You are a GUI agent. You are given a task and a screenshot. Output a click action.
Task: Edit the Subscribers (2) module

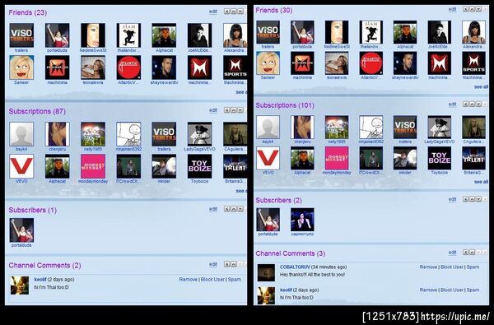[x=452, y=199]
